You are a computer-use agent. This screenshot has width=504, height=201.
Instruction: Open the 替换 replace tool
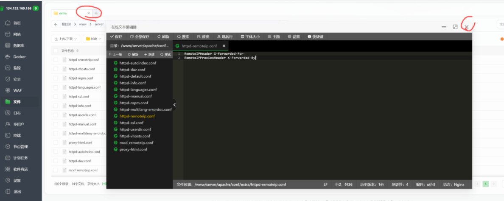[203, 36]
